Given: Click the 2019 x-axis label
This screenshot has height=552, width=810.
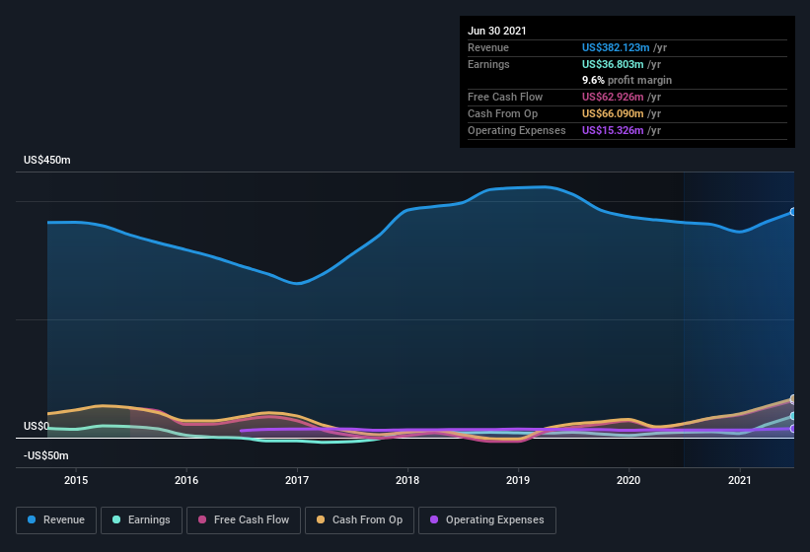Looking at the screenshot, I should point(518,480).
